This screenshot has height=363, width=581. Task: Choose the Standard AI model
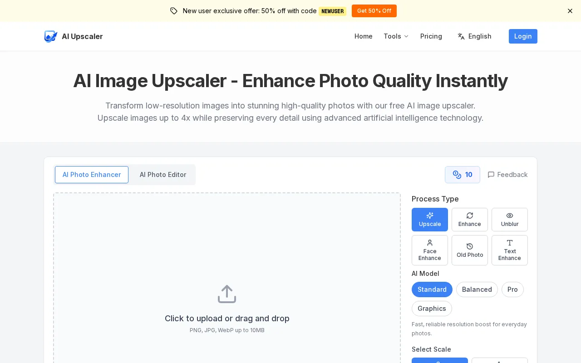(432, 289)
